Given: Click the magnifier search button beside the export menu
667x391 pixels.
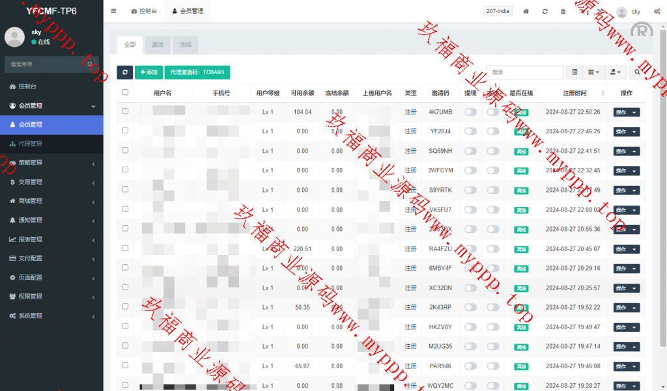Looking at the screenshot, I should click(637, 72).
